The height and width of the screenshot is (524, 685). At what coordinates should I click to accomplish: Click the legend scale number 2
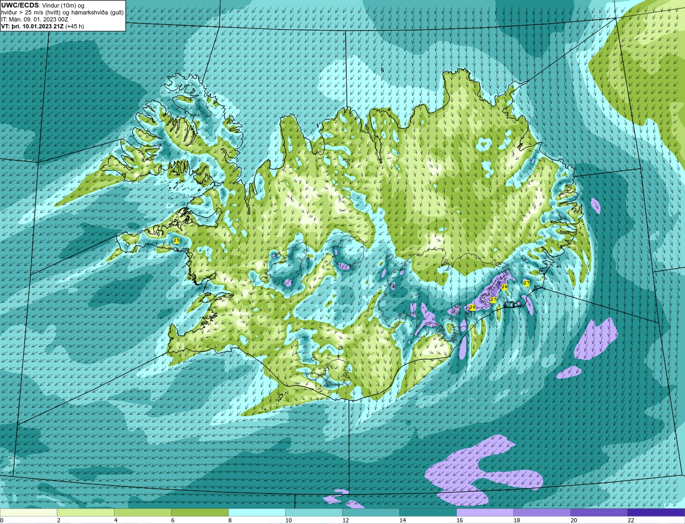[58, 520]
